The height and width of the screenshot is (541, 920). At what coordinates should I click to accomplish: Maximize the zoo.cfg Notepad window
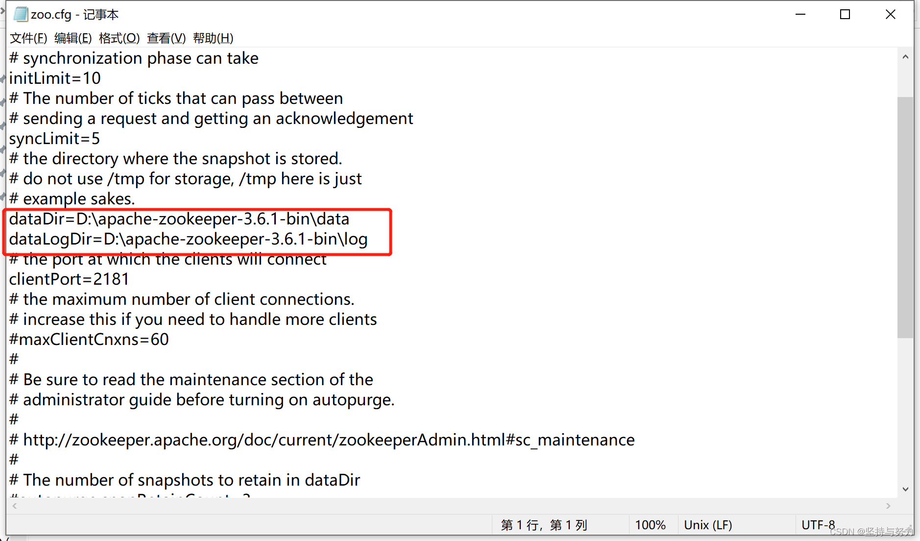pyautogui.click(x=845, y=14)
